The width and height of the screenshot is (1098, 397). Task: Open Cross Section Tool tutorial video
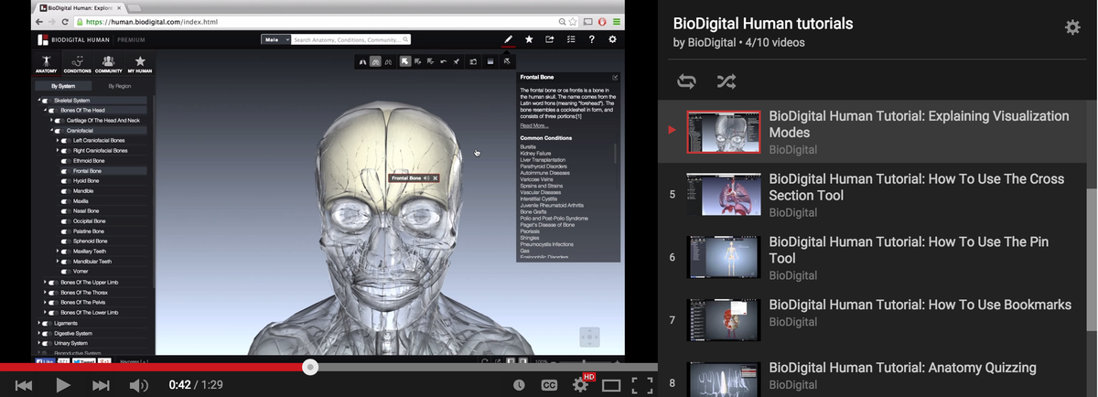coord(878,196)
